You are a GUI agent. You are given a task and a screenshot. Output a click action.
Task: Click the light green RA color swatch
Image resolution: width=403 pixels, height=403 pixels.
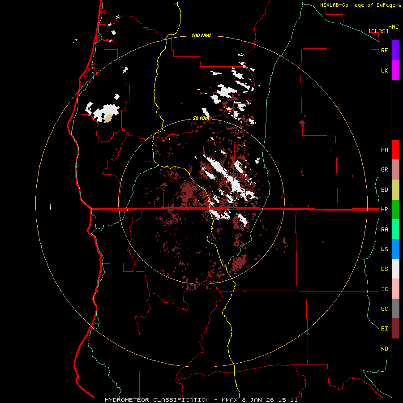[395, 229]
